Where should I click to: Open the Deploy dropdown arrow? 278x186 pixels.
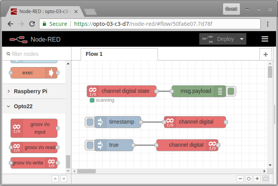[x=242, y=39]
